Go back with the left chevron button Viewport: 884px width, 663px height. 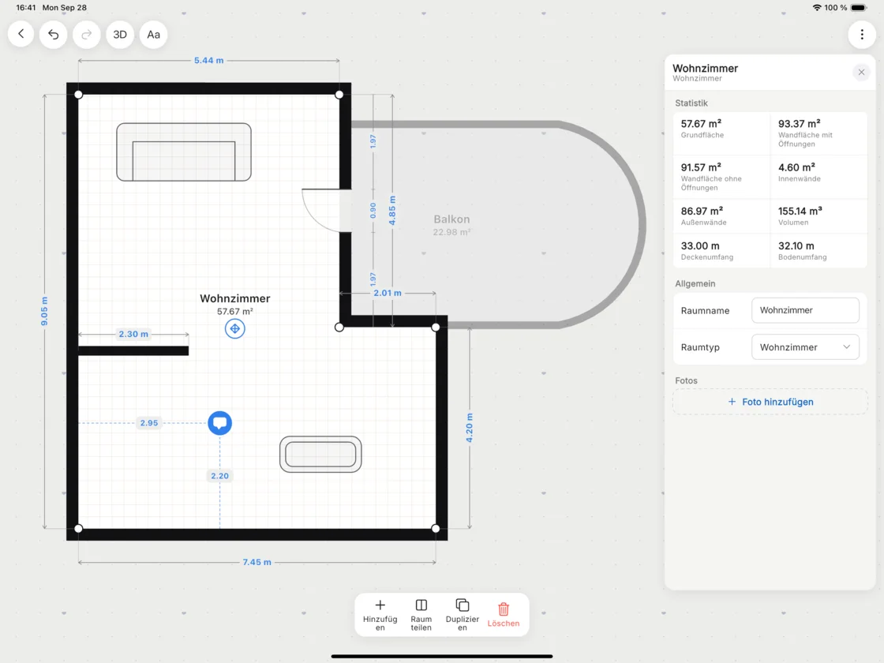[x=21, y=35]
